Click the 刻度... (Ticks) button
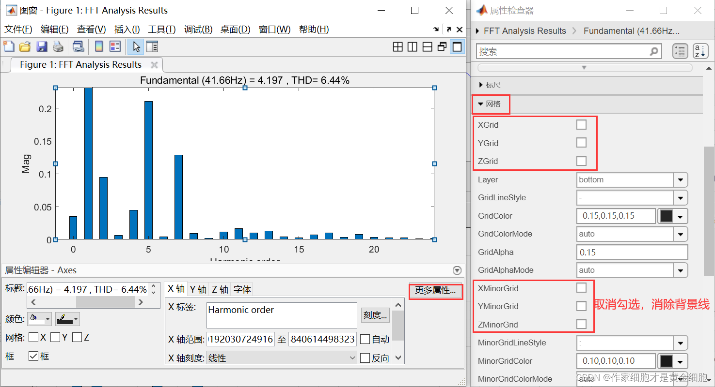The image size is (715, 387). (375, 315)
